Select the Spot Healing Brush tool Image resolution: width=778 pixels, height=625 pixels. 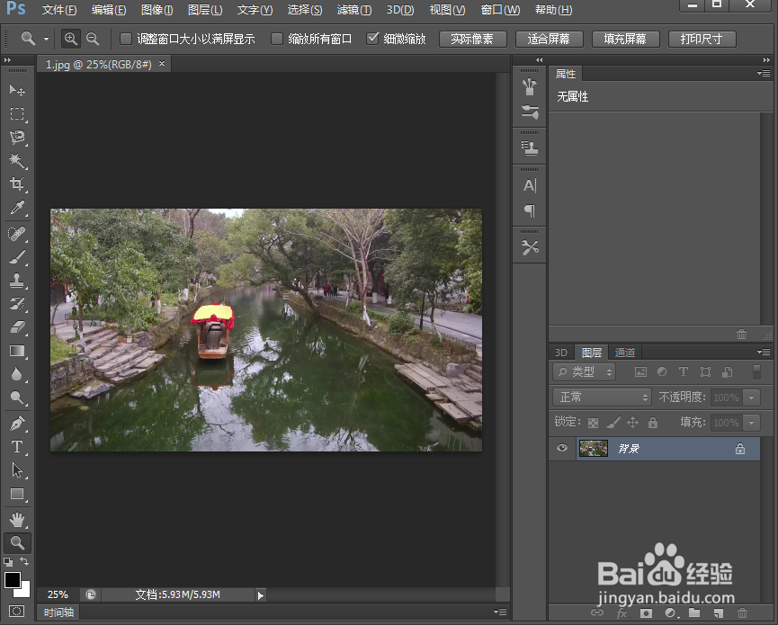coord(17,234)
